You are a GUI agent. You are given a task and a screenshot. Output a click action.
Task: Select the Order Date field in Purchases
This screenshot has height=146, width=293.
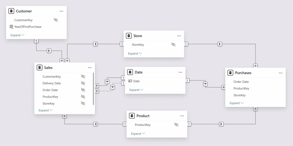[241, 82]
